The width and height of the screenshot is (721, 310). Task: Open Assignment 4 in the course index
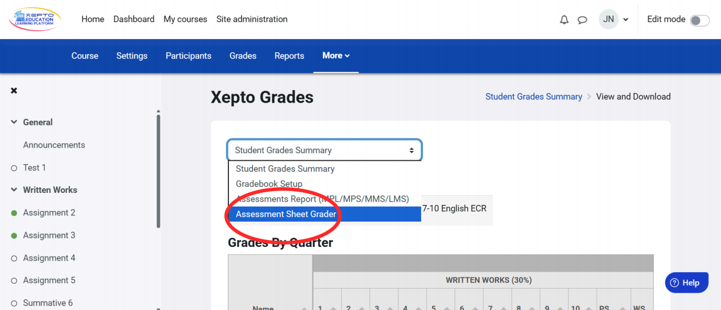(49, 258)
